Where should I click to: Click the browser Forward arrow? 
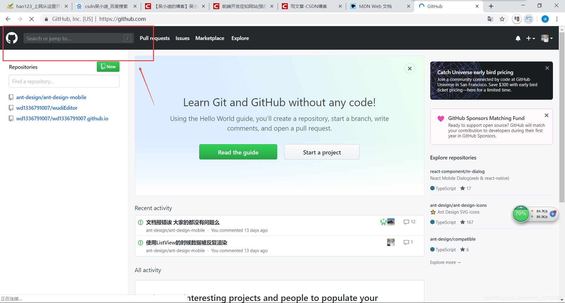pyautogui.click(x=20, y=19)
